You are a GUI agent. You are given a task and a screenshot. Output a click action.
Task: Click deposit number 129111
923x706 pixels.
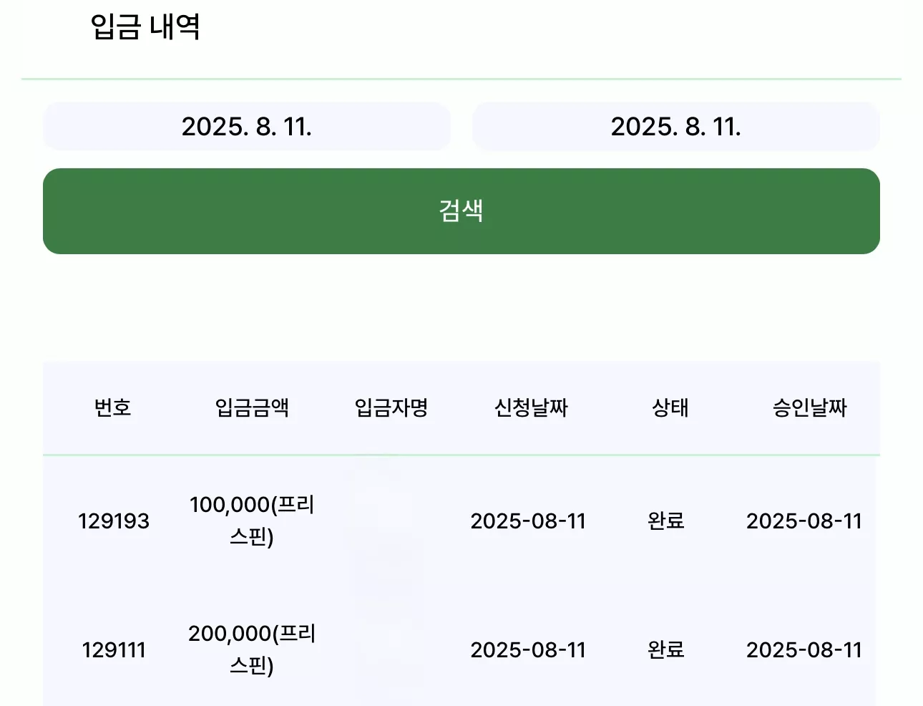coord(114,649)
